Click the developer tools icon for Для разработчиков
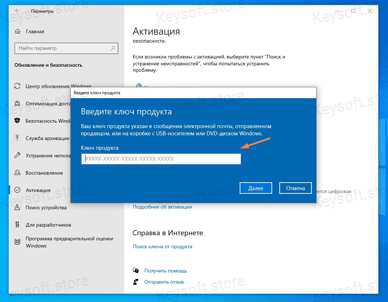 pos(17,224)
